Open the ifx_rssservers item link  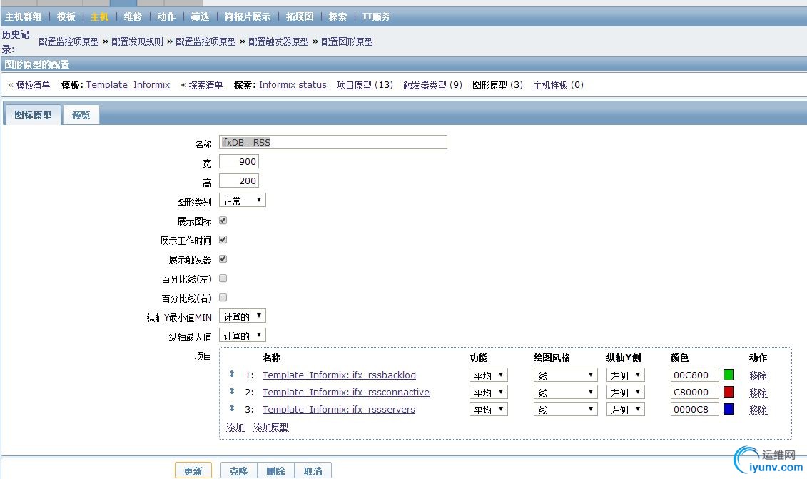click(339, 410)
